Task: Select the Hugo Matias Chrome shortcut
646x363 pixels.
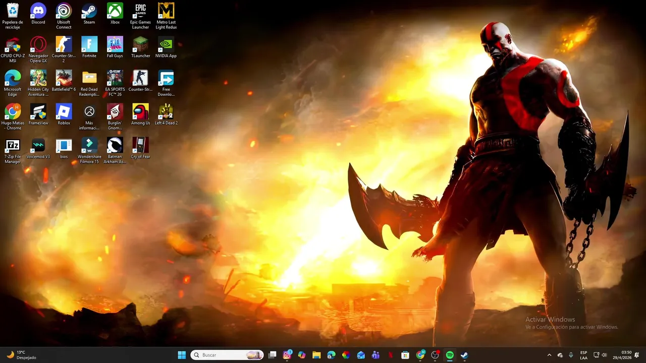Action: pos(13,117)
